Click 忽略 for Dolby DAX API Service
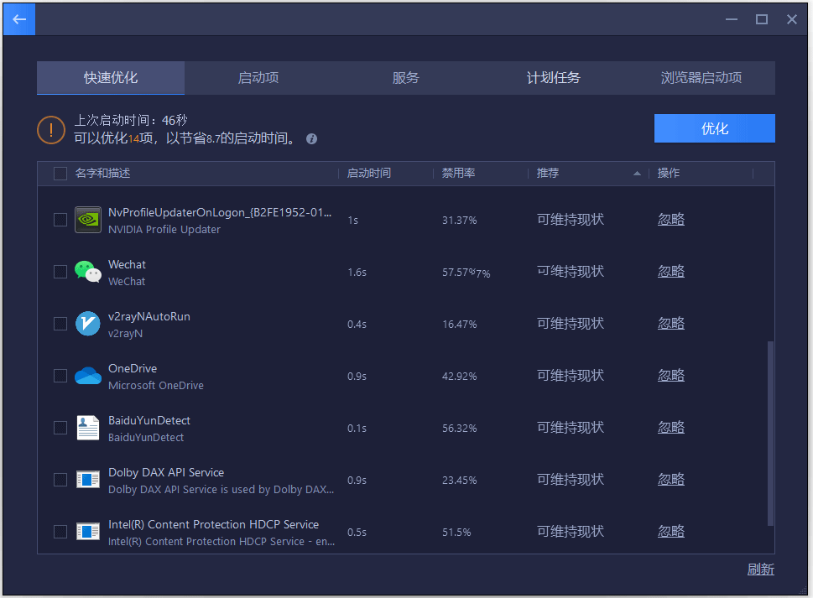This screenshot has width=813, height=598. (x=671, y=480)
